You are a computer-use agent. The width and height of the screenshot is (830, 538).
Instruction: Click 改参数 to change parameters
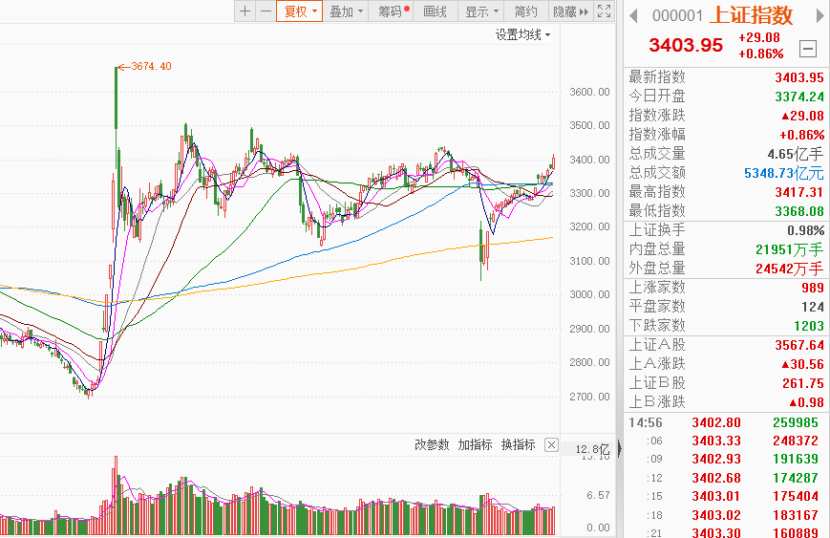432,444
